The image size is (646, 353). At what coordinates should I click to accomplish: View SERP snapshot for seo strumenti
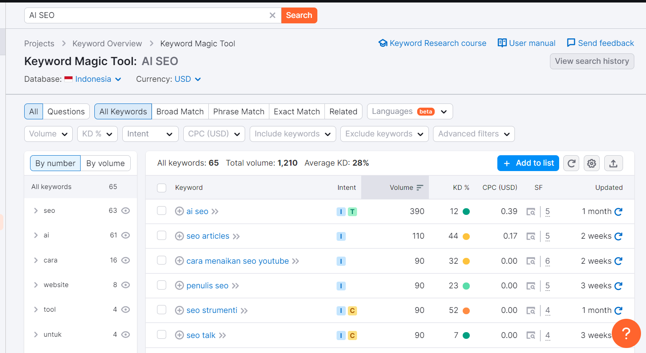531,310
